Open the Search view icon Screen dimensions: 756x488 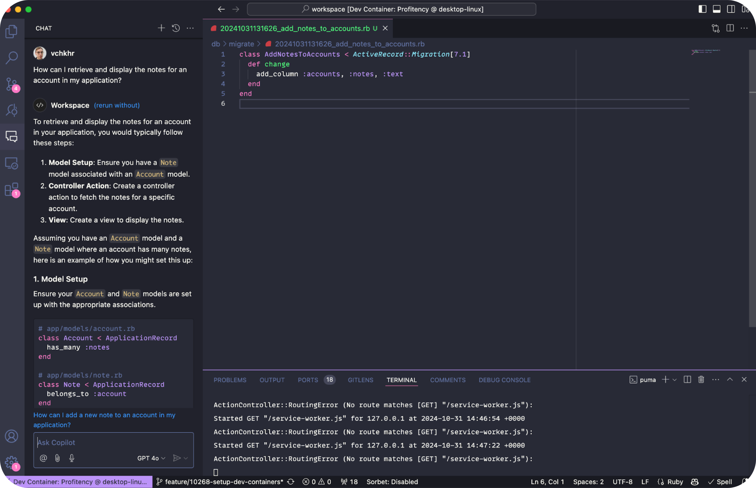coord(12,58)
